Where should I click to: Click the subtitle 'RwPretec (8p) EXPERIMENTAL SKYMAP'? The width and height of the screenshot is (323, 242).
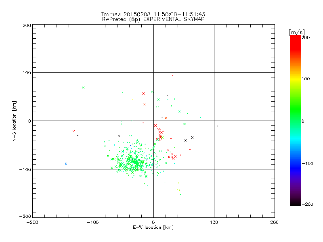tap(153, 19)
